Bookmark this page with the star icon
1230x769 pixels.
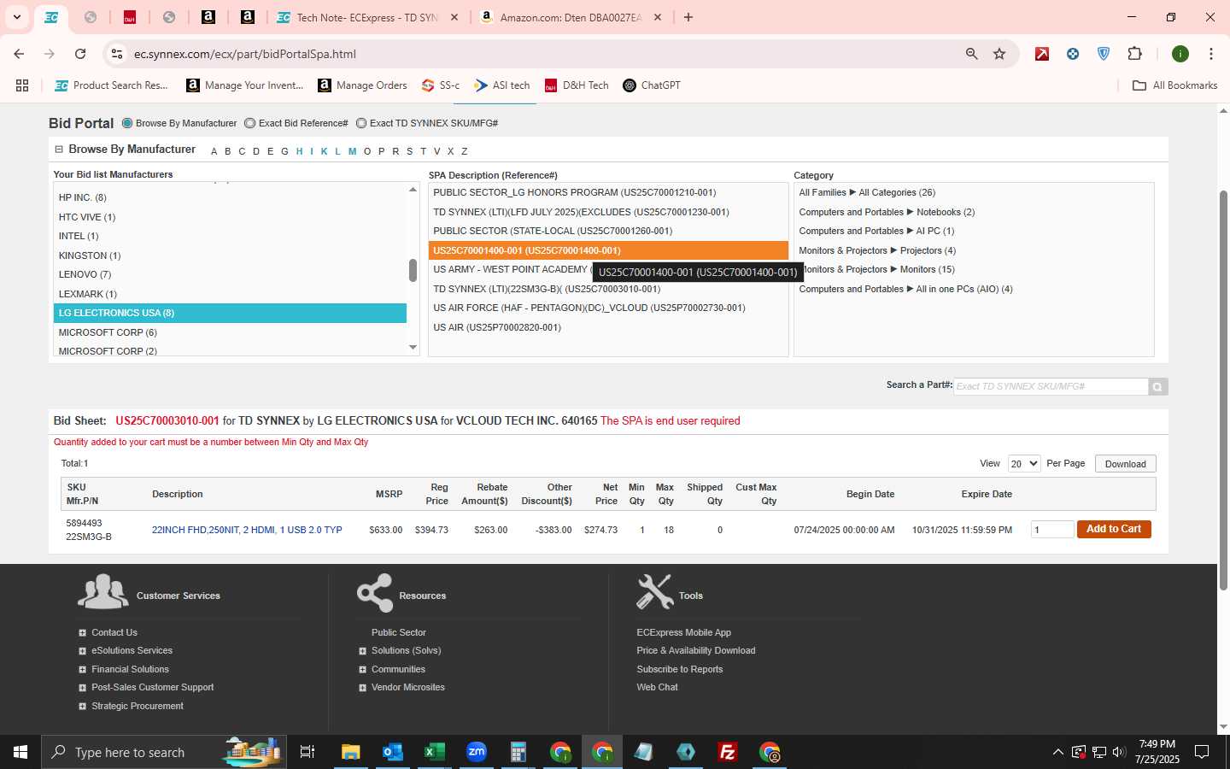click(x=999, y=54)
